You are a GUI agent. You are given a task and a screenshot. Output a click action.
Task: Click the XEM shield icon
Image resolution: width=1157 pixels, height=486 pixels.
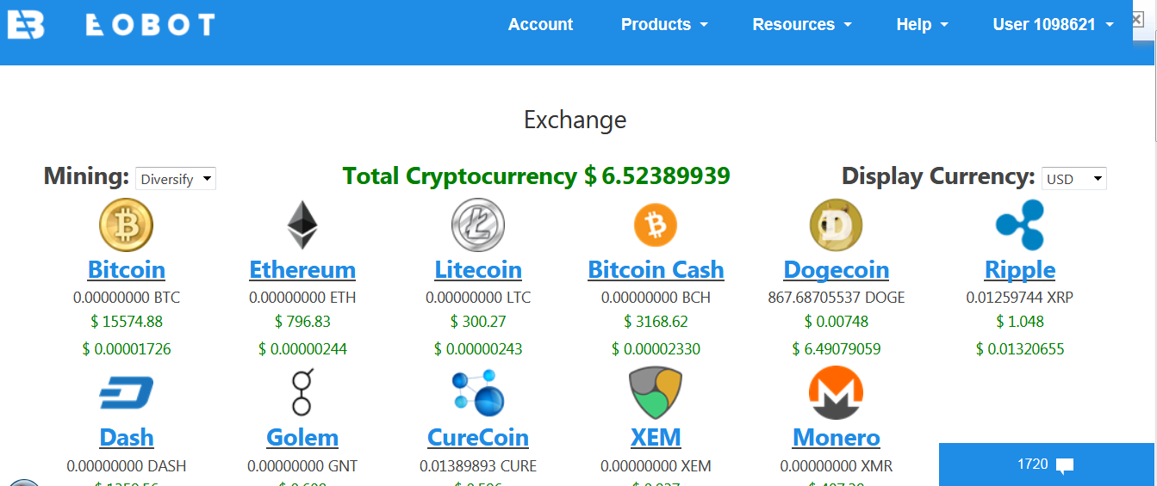(x=656, y=393)
